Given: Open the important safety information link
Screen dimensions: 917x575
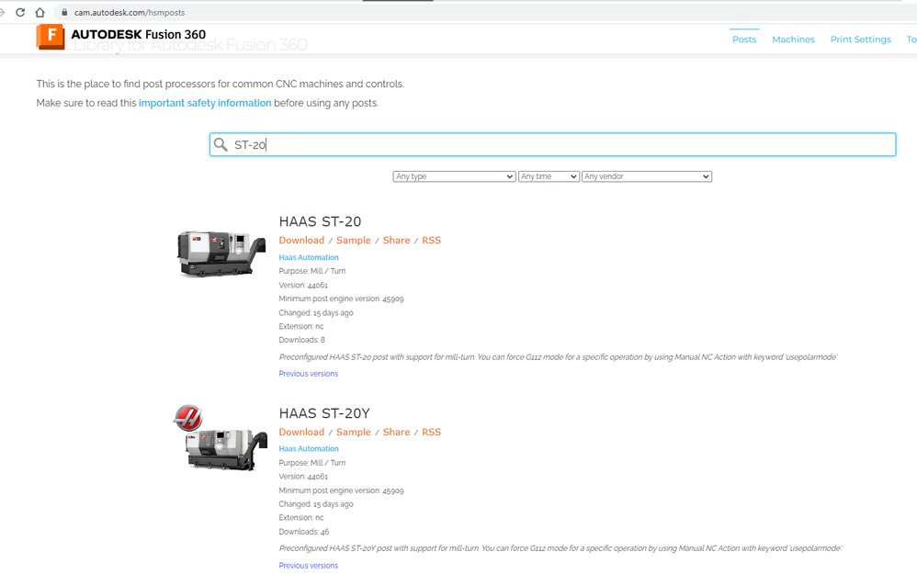Looking at the screenshot, I should coord(205,103).
